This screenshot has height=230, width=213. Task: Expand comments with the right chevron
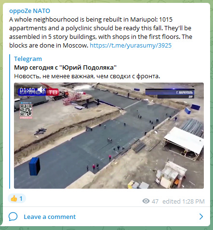[x=201, y=217]
